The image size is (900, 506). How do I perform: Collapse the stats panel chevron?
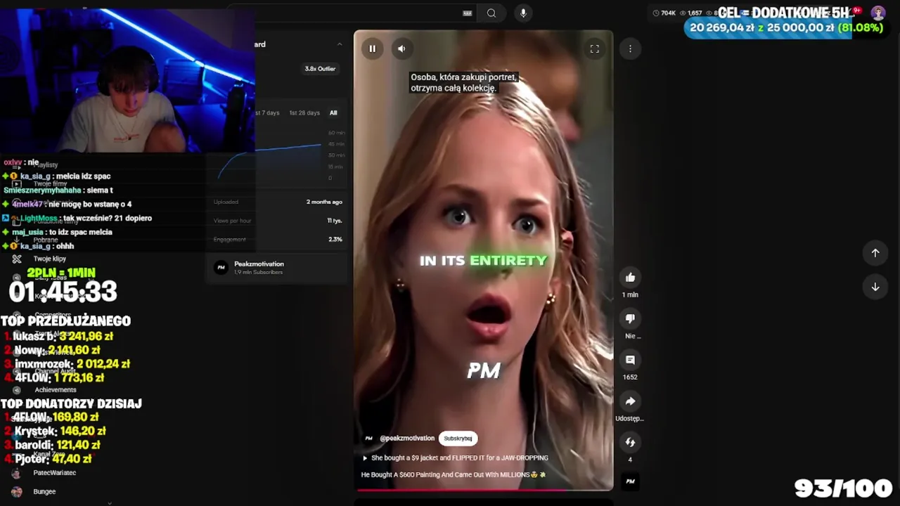point(340,44)
